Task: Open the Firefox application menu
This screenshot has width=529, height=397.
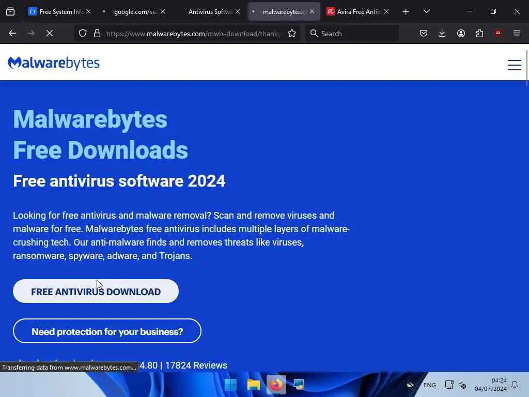Action: 517,33
